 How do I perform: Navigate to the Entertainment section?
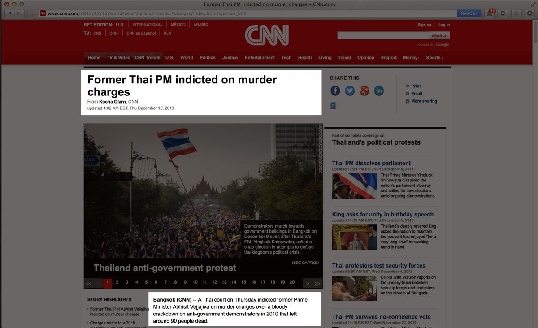260,58
